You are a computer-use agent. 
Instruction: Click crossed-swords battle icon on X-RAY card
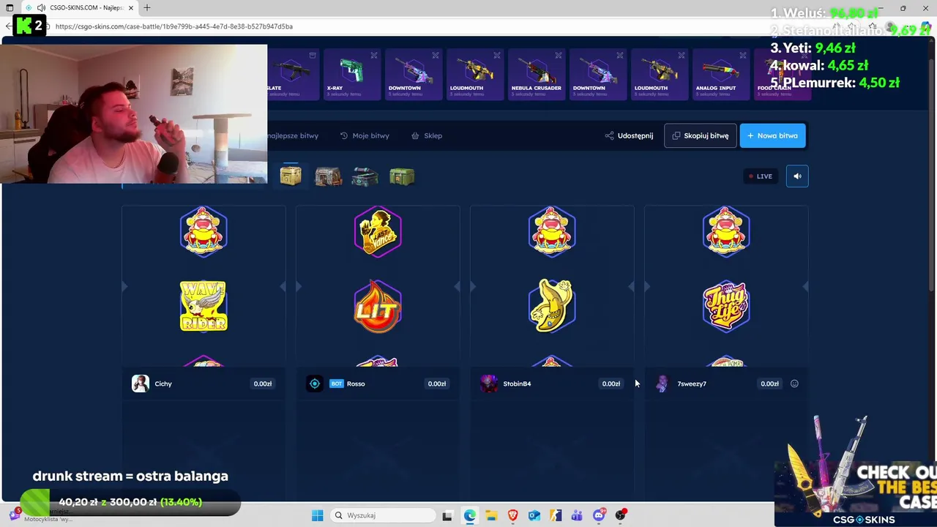pyautogui.click(x=374, y=56)
